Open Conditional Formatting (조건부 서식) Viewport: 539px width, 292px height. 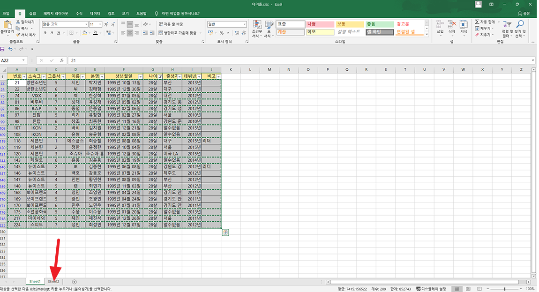[x=257, y=29]
